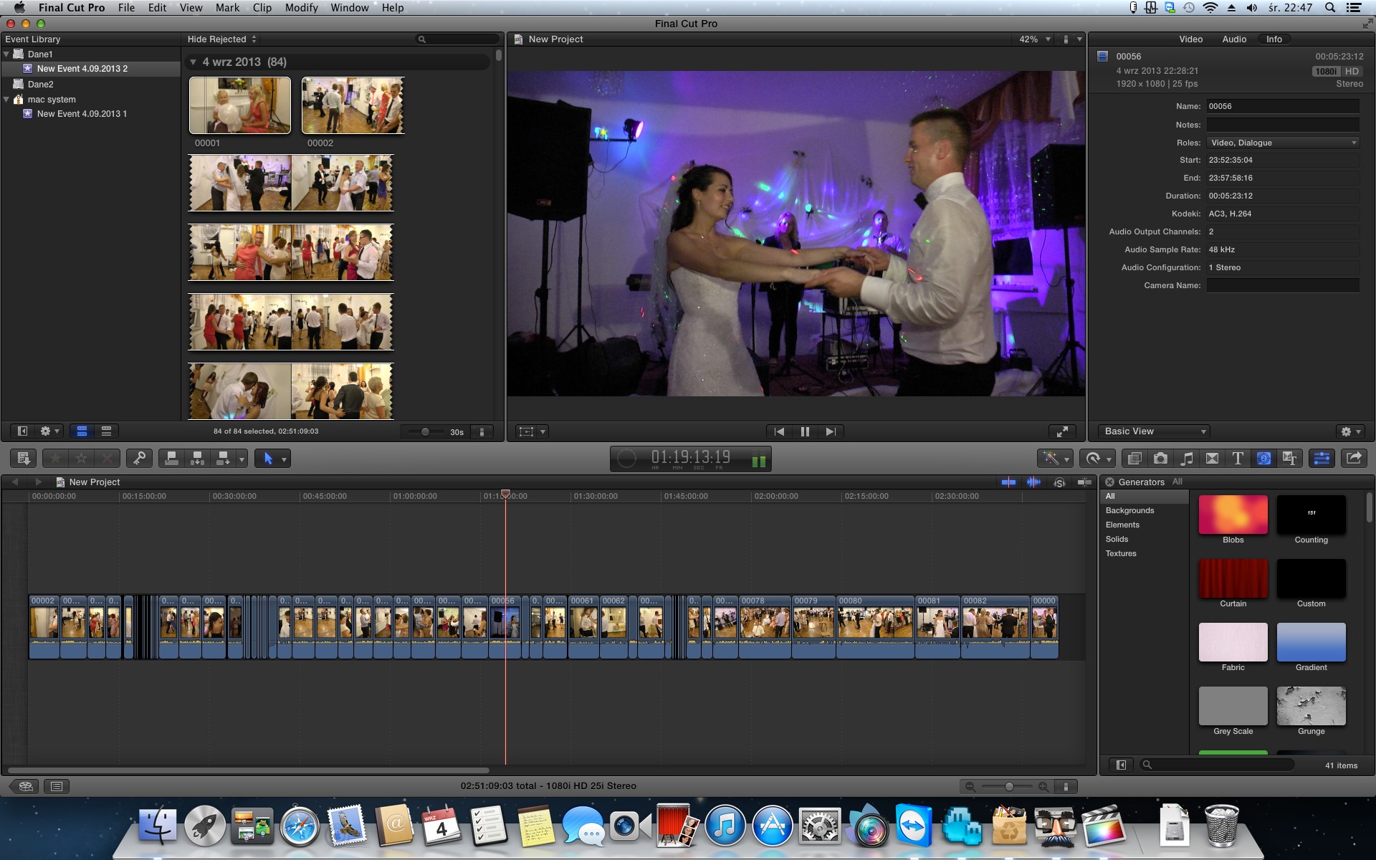Go to previous edit in viewer
The height and width of the screenshot is (860, 1376).
(779, 431)
